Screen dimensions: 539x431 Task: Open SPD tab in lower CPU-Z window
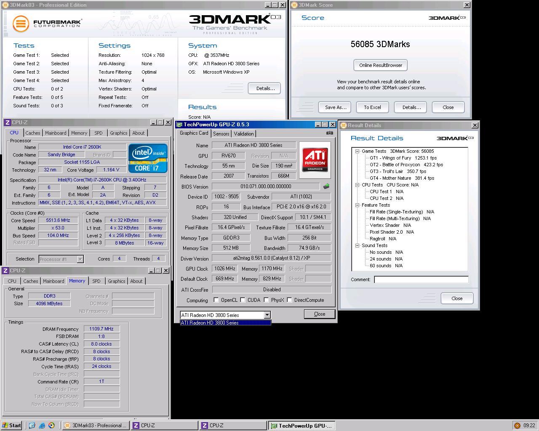click(x=96, y=281)
